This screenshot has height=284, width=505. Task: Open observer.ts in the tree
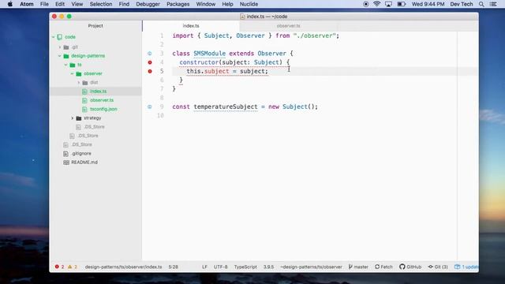[102, 100]
